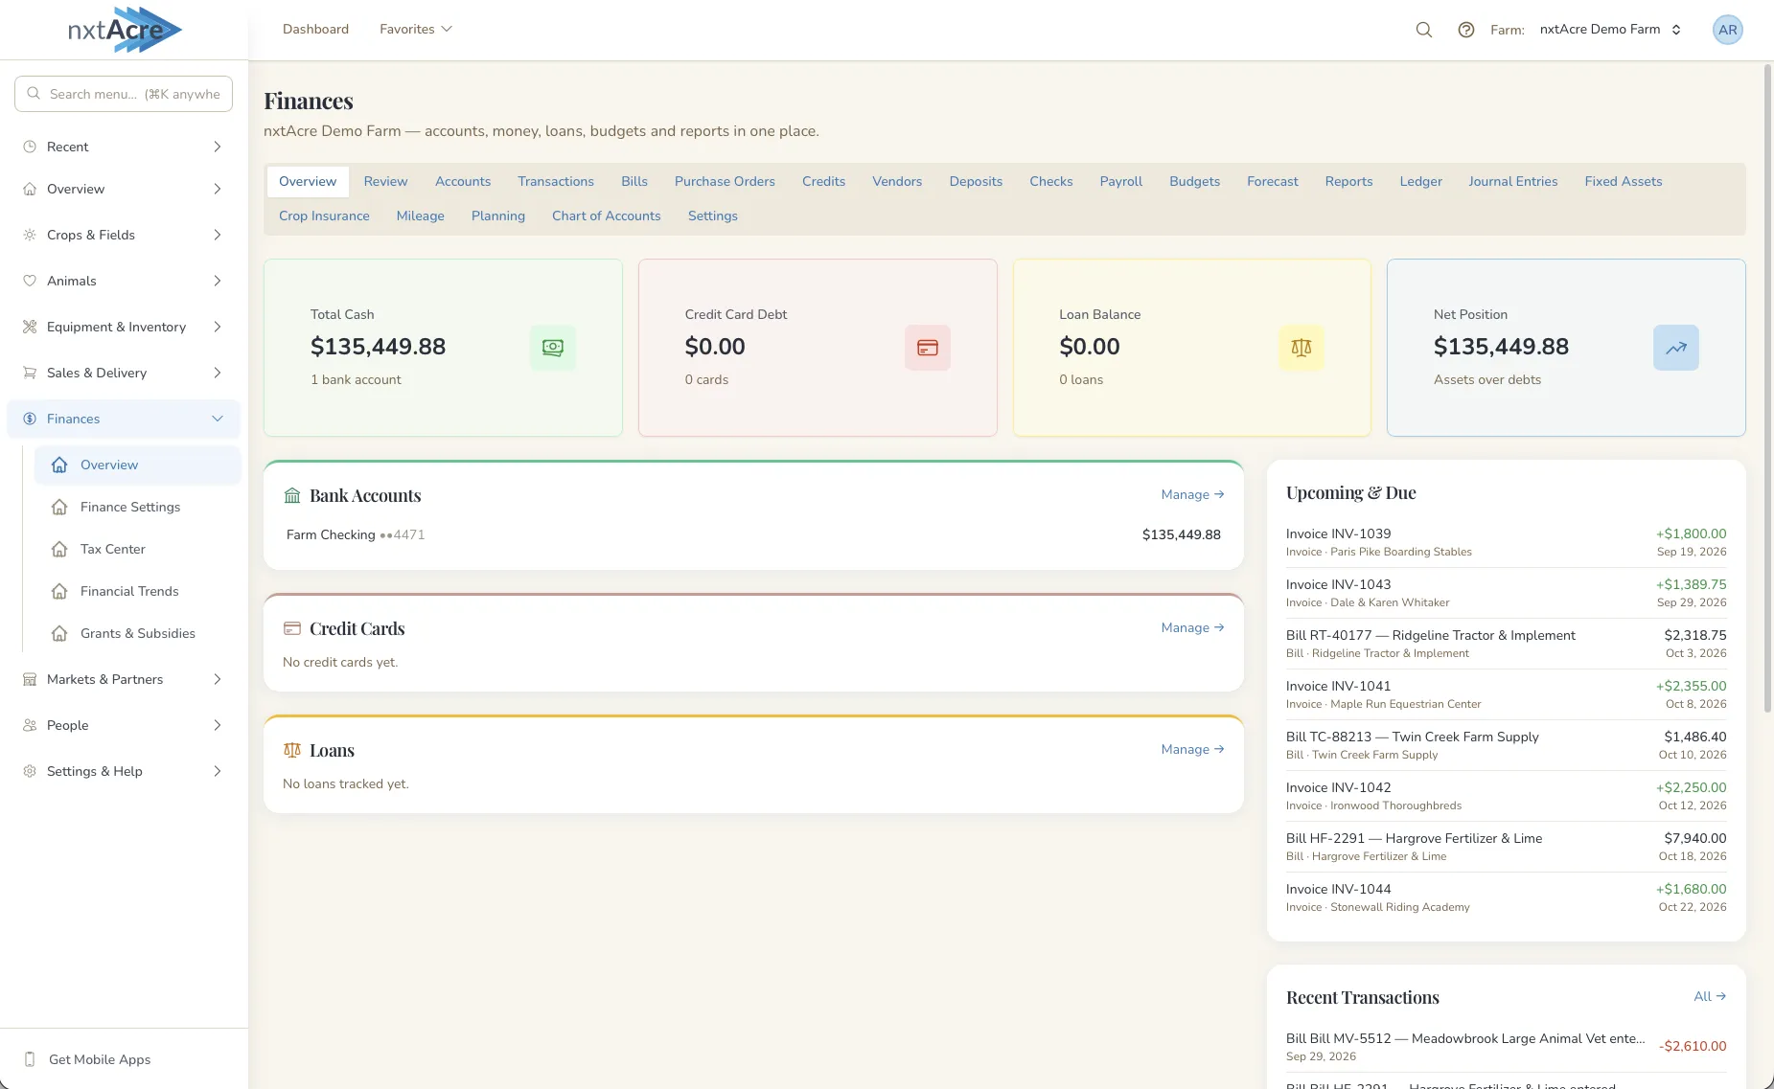Open the Journal Entries tab
Screen dimensions: 1774x1089
[1512, 181]
